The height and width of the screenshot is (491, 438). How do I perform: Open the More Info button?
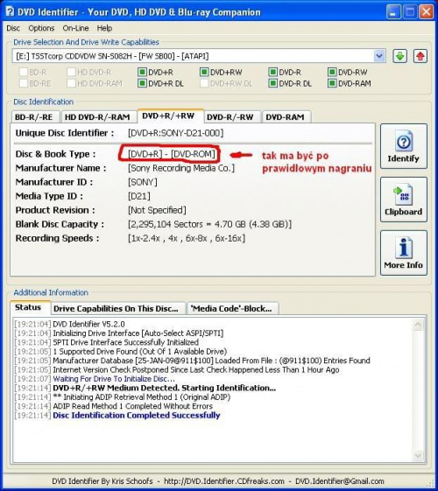click(x=404, y=253)
